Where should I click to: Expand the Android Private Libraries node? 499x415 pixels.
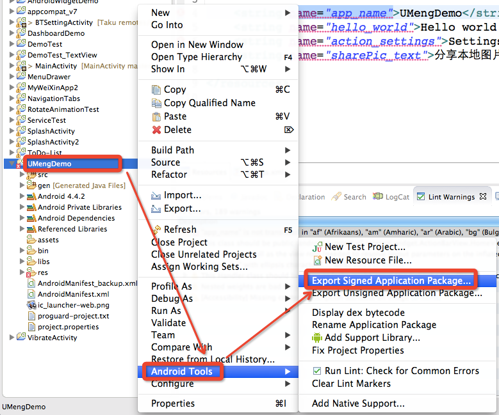(x=22, y=207)
